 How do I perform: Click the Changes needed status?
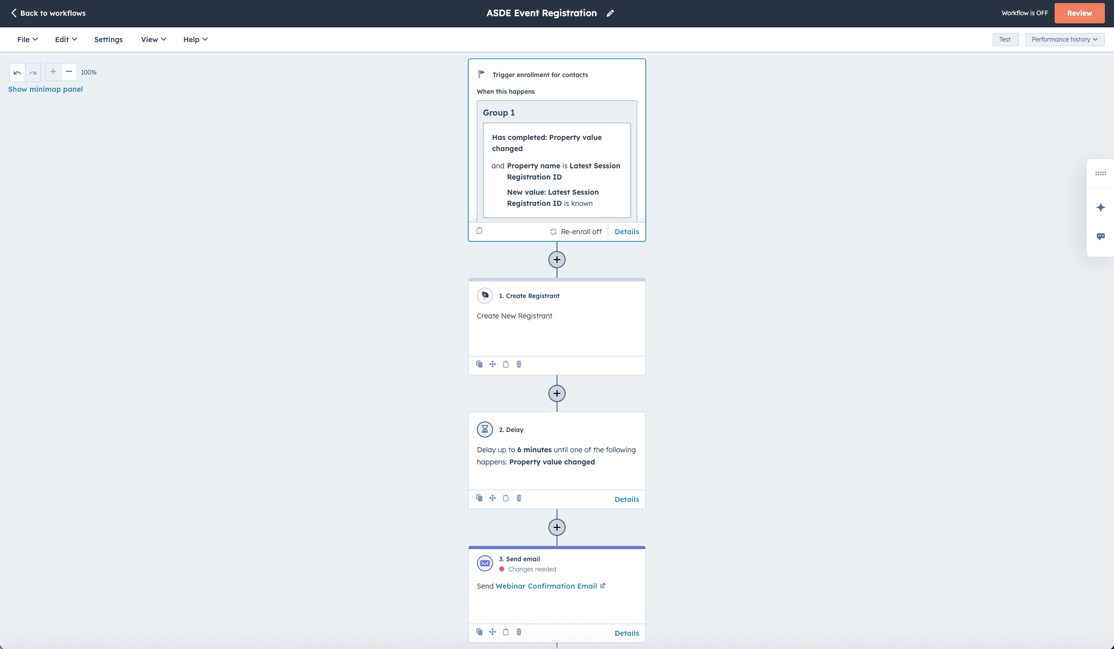528,569
